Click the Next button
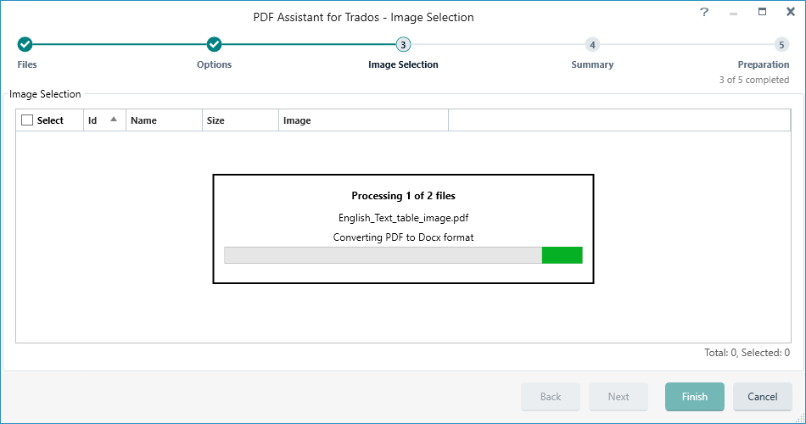 click(x=618, y=397)
